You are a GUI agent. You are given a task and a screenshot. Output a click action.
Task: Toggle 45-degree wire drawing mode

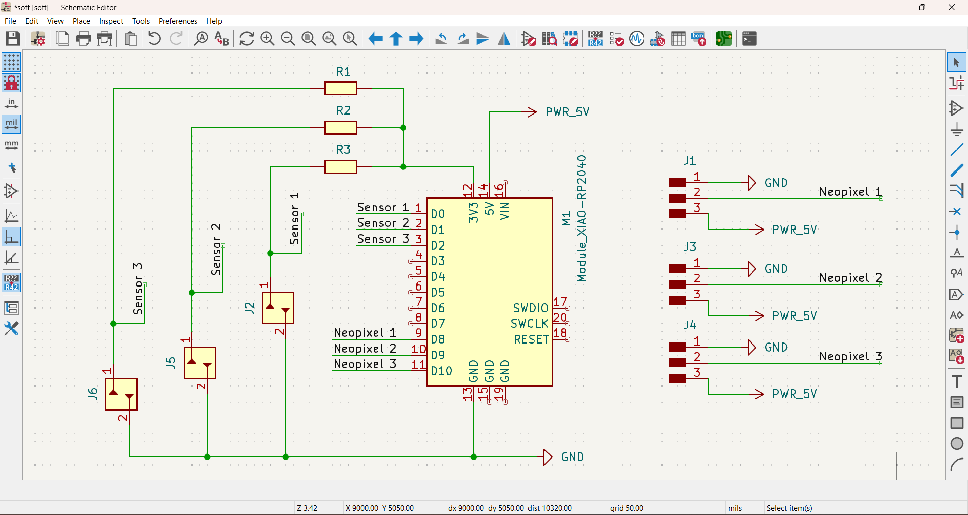click(11, 258)
